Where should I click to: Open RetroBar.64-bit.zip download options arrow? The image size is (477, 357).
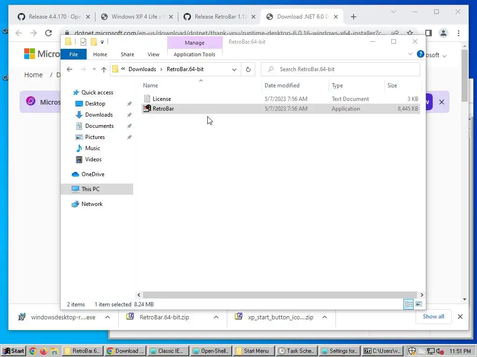click(216, 317)
